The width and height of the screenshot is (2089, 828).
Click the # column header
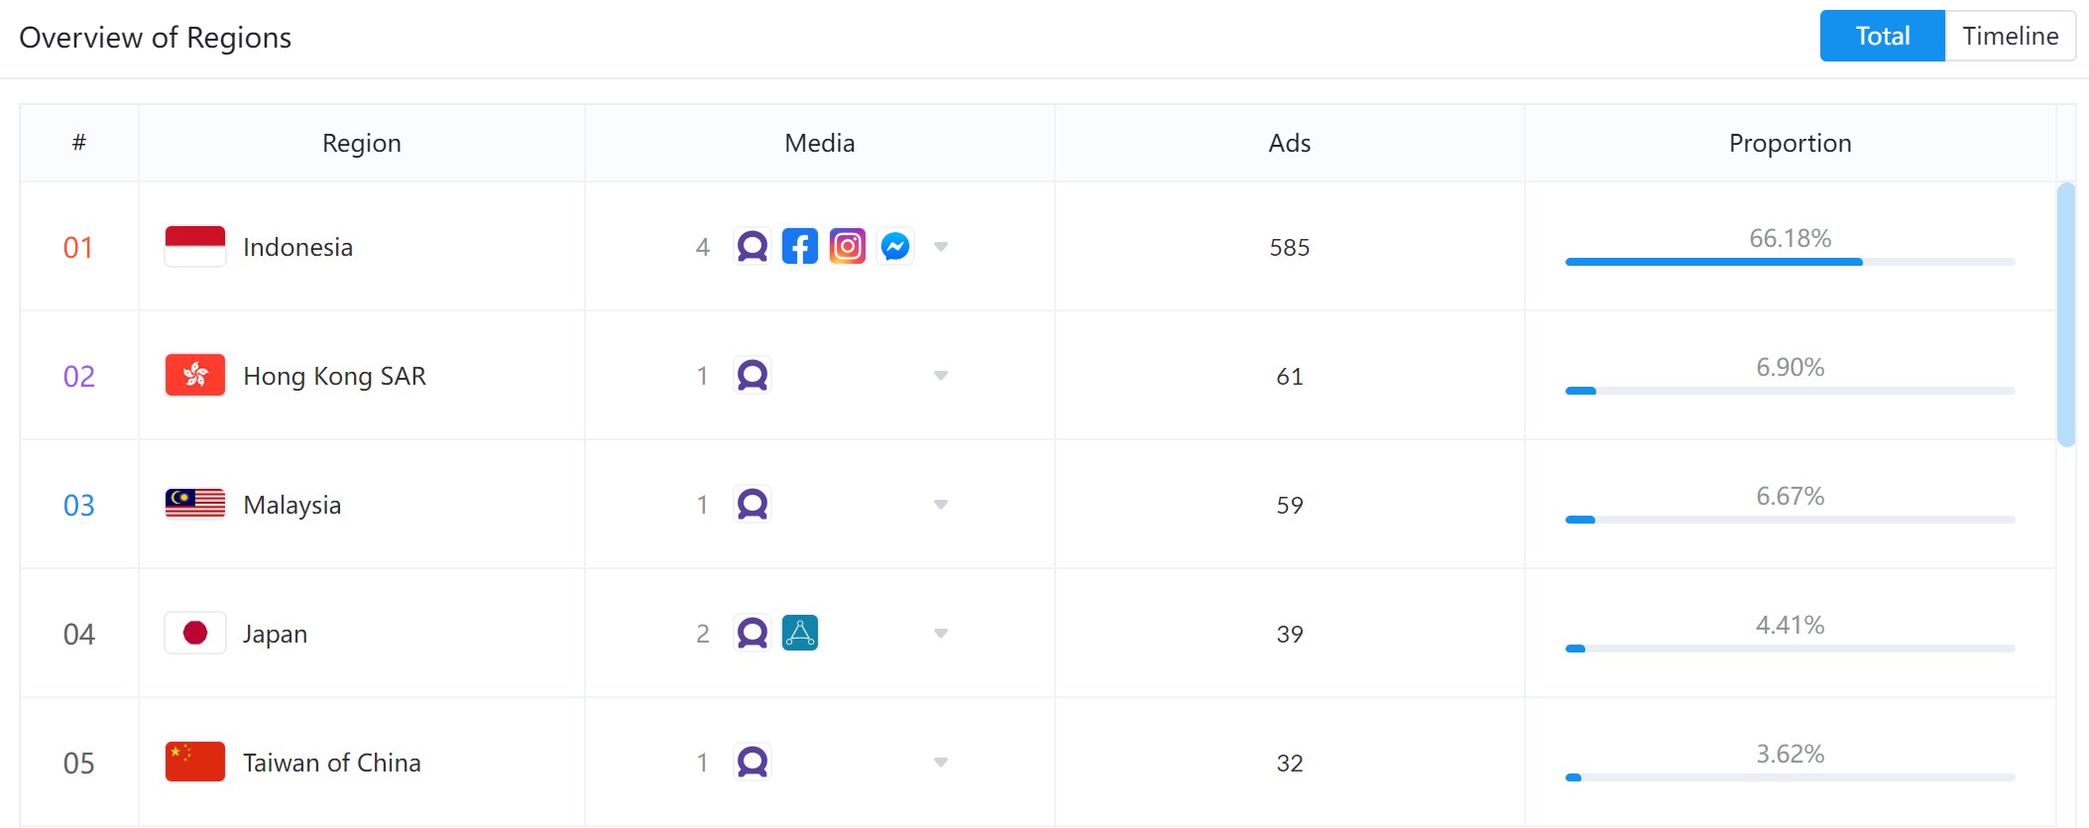tap(79, 143)
